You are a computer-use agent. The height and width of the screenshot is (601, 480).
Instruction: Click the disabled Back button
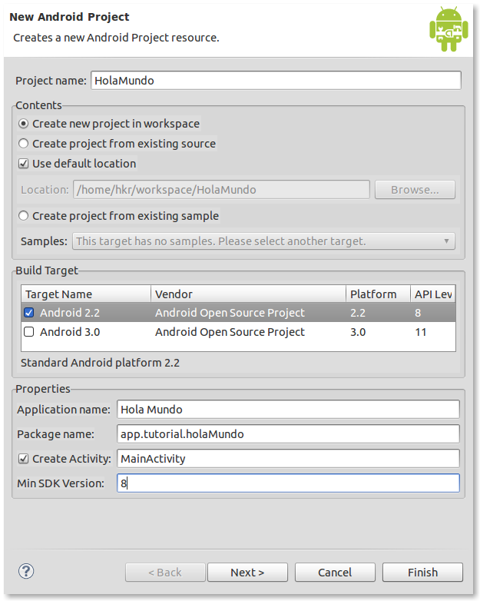coord(165,573)
